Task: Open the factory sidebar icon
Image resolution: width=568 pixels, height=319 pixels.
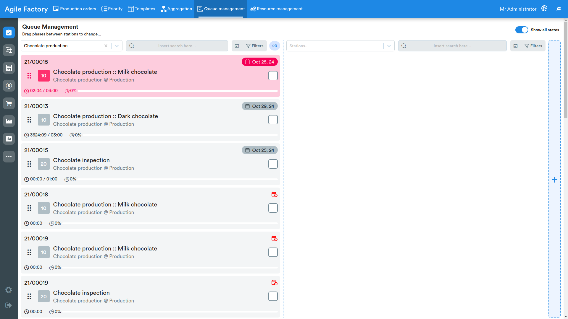Action: pos(9,121)
